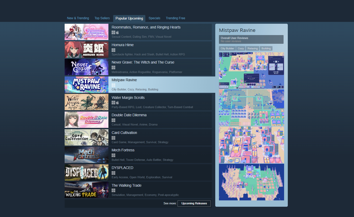Image resolution: width=354 pixels, height=217 pixels.
Task: Select the Specials tab
Action: [x=154, y=18]
